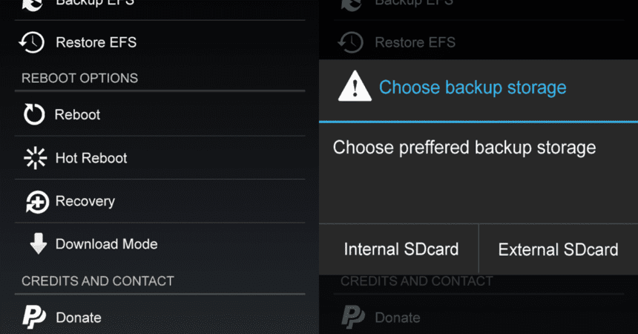Tap the Download Mode text label
638x334 pixels.
pyautogui.click(x=106, y=244)
